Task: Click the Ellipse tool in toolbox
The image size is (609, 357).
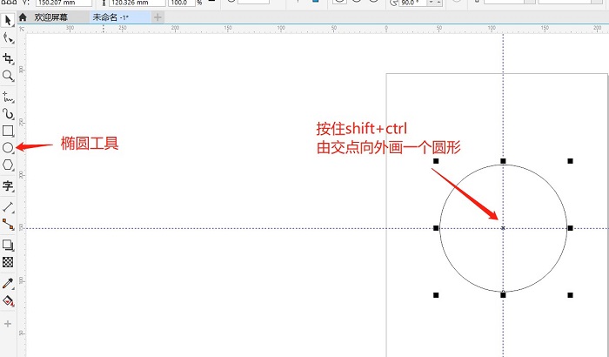Action: click(8, 148)
